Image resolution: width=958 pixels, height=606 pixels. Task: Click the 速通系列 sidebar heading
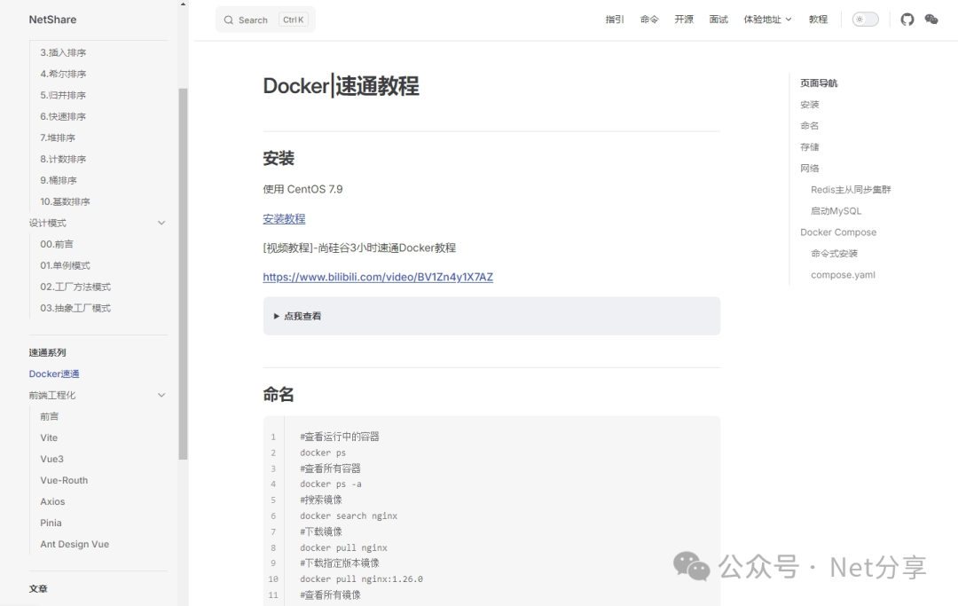(47, 352)
